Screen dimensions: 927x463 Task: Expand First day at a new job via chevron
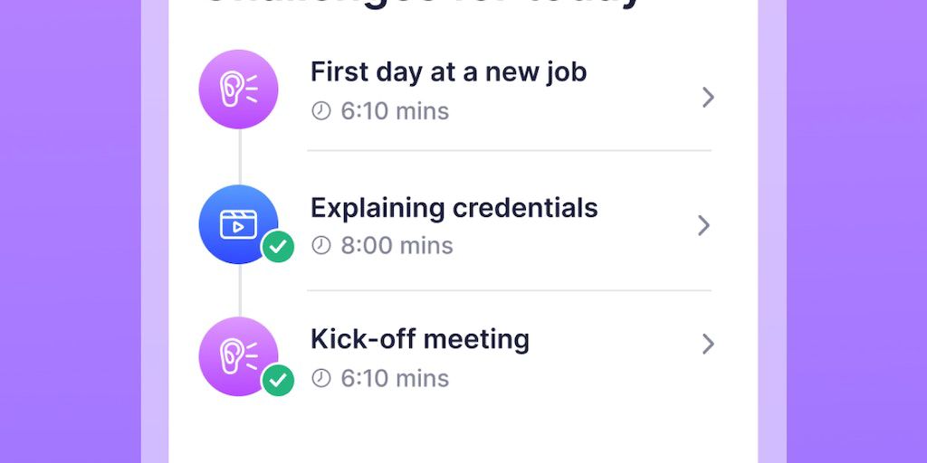708,97
